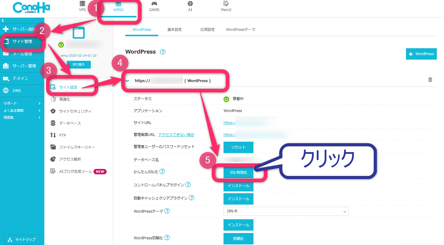Open サーバー管理 in the sidebar
444x245 pixels.
(22, 66)
